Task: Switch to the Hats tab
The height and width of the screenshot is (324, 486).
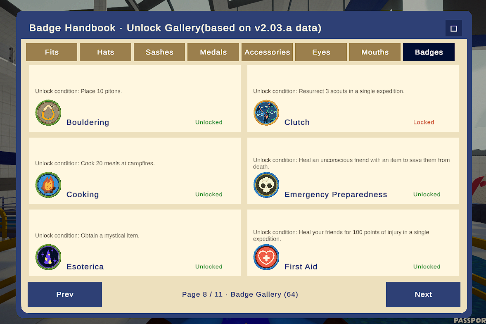Action: (105, 52)
